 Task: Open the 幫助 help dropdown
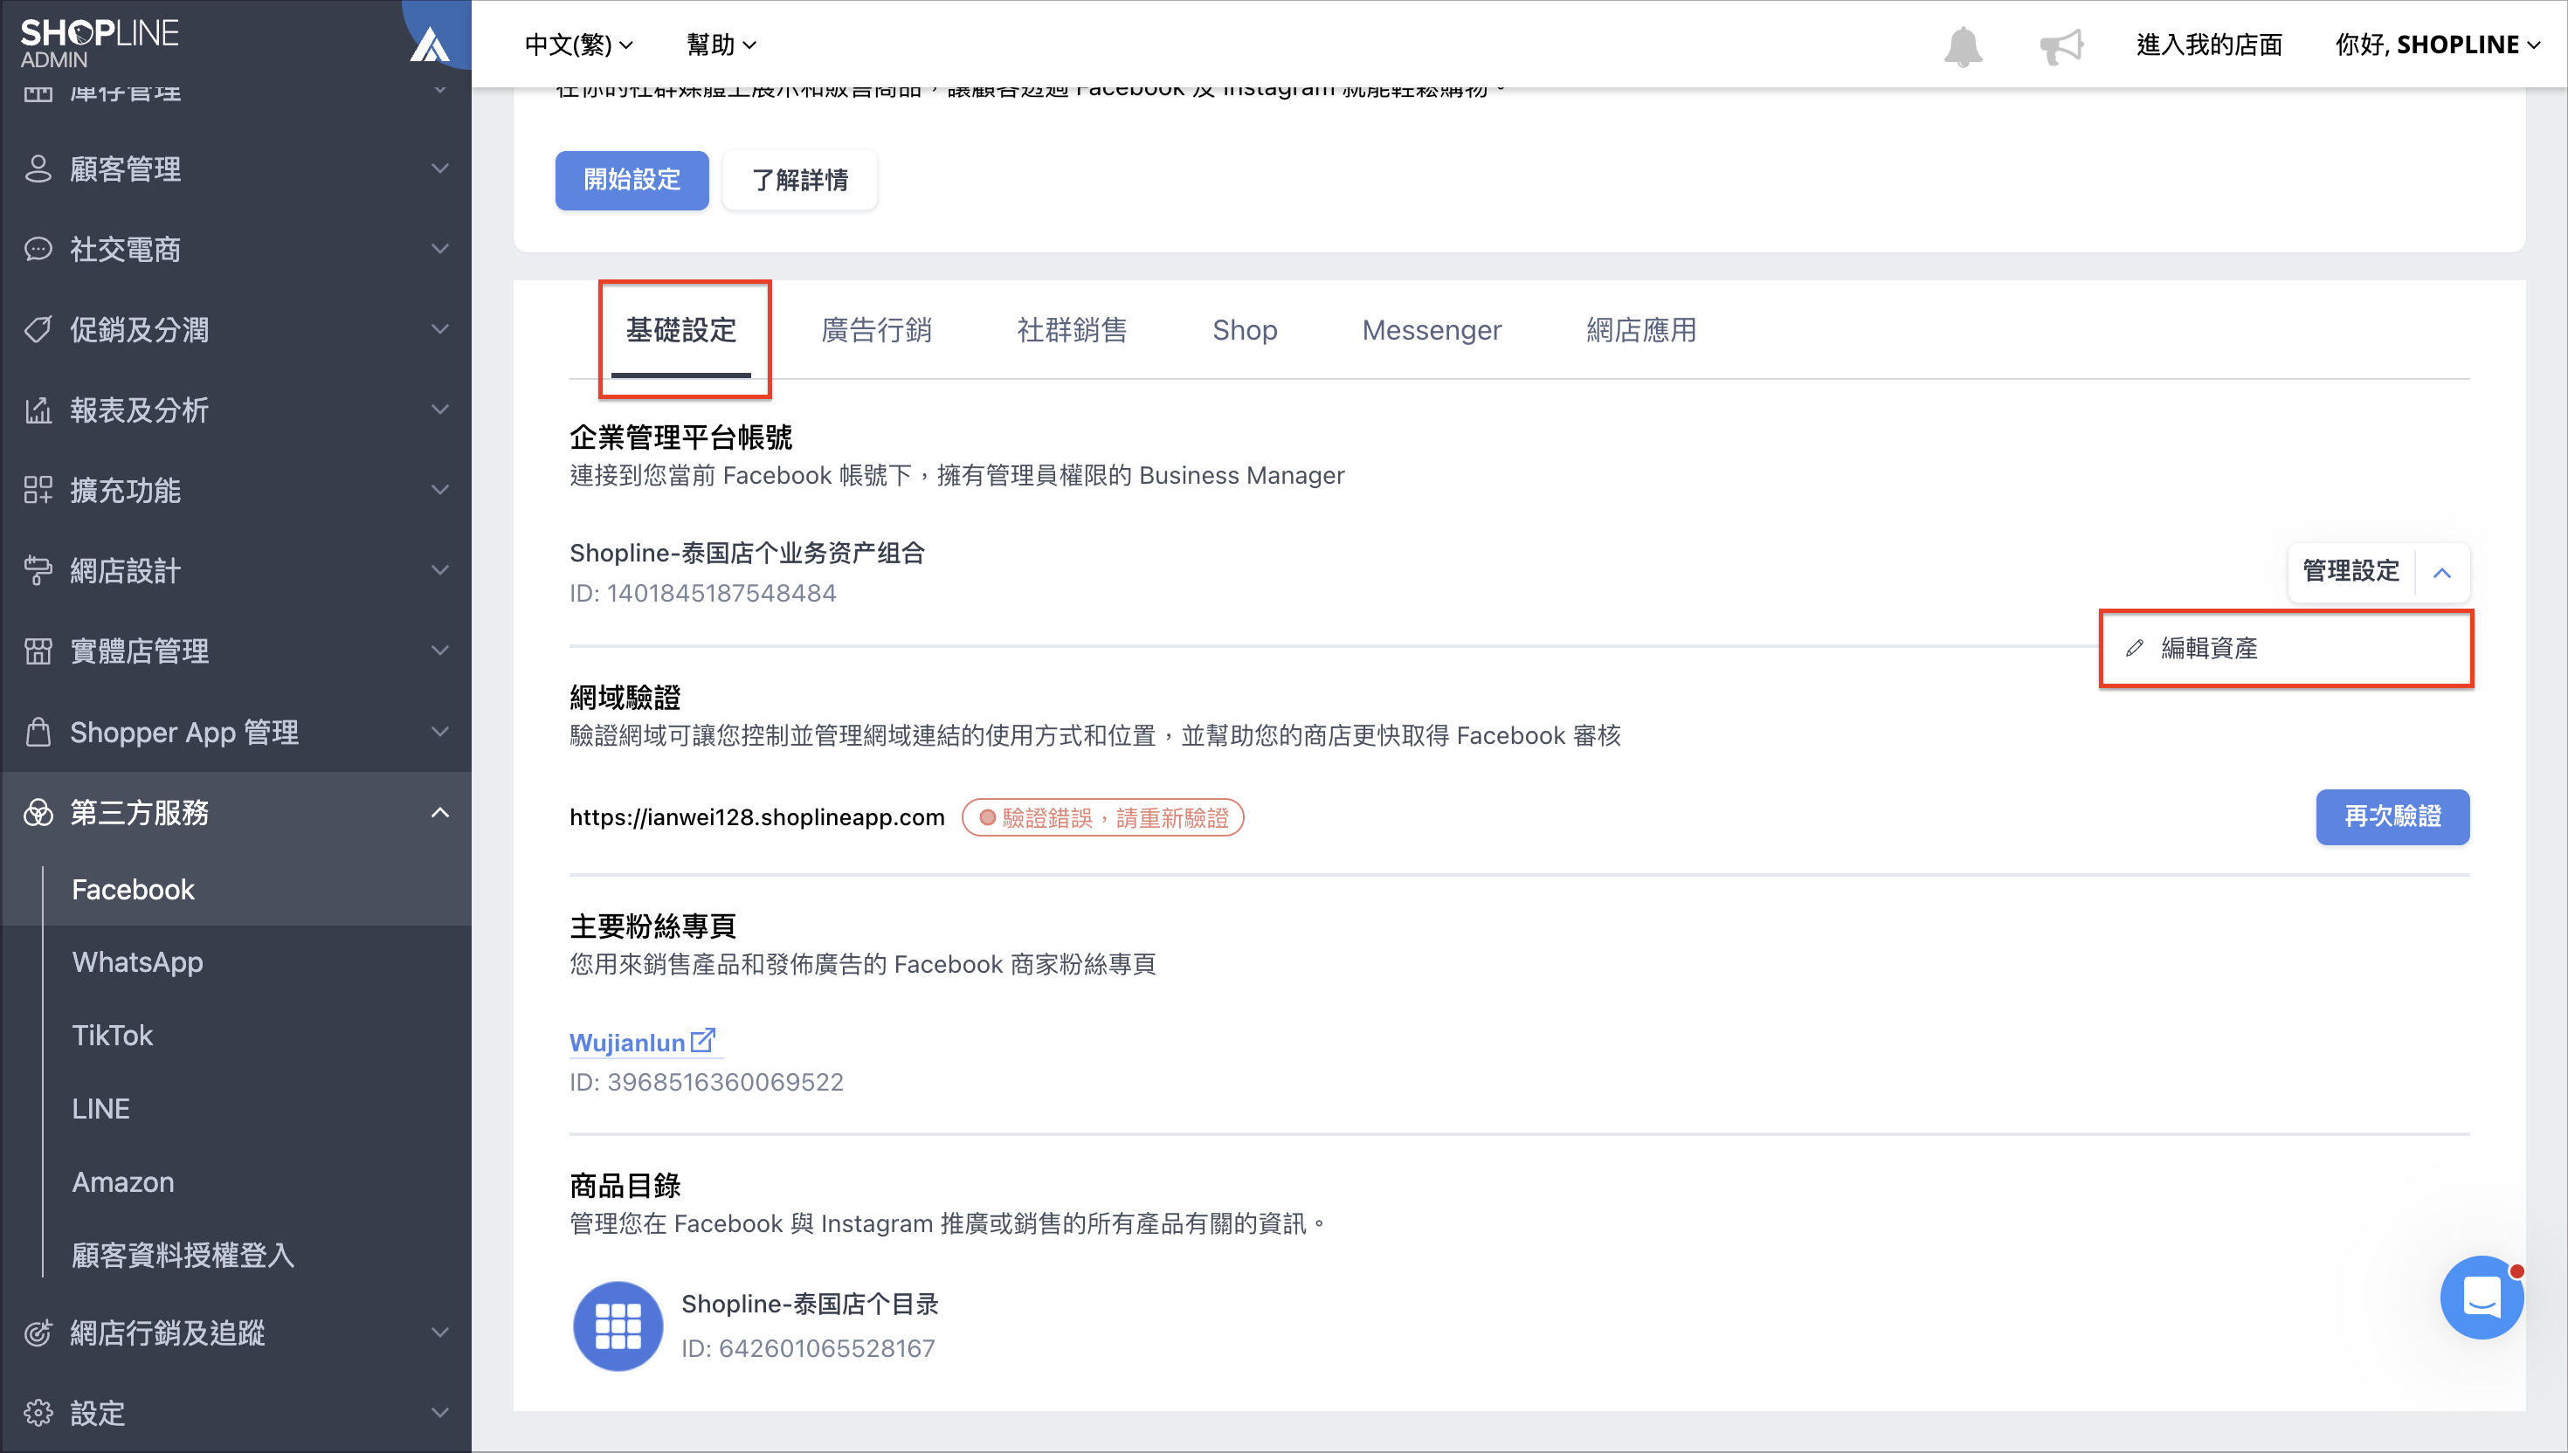(x=721, y=45)
